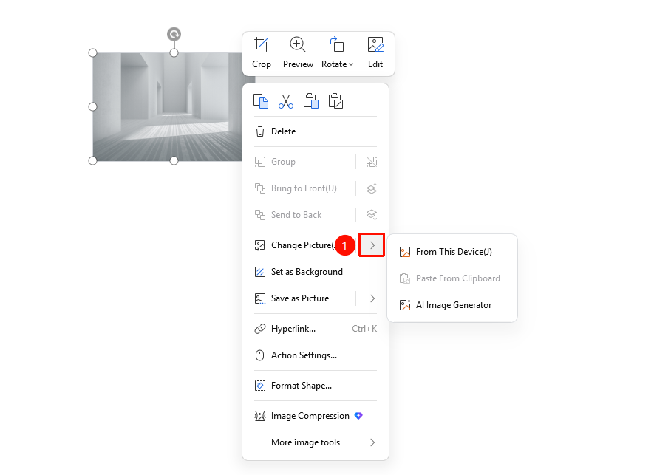Choose From This Device(J)
654x475 pixels.
click(x=452, y=252)
